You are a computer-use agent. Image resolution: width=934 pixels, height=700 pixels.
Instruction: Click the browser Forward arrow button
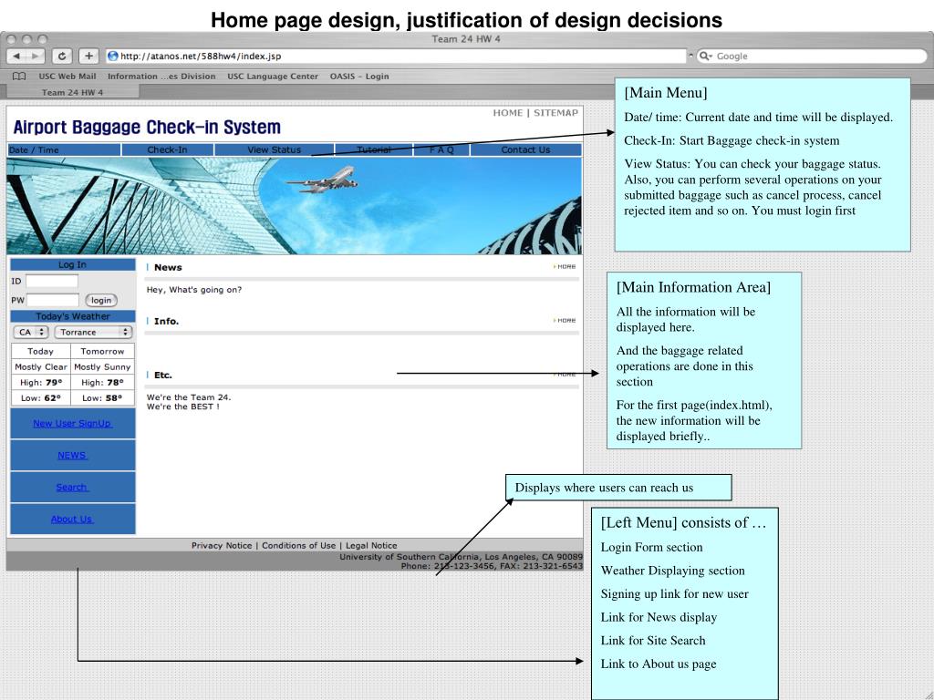[36, 56]
